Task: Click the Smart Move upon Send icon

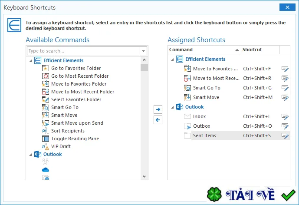Action: tap(46, 123)
